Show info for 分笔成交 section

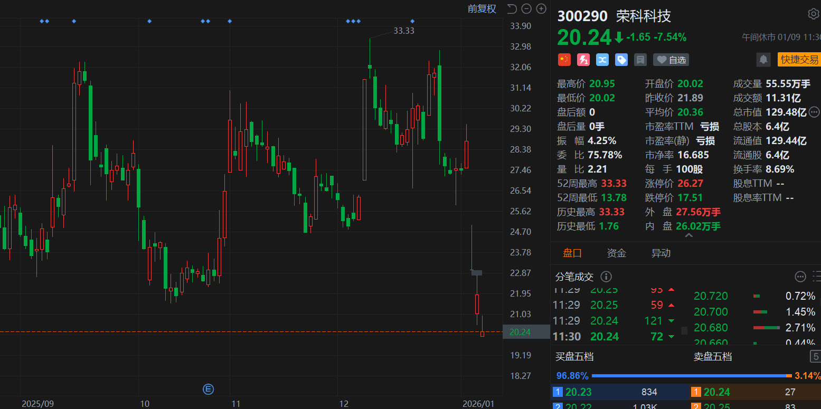[x=606, y=277]
